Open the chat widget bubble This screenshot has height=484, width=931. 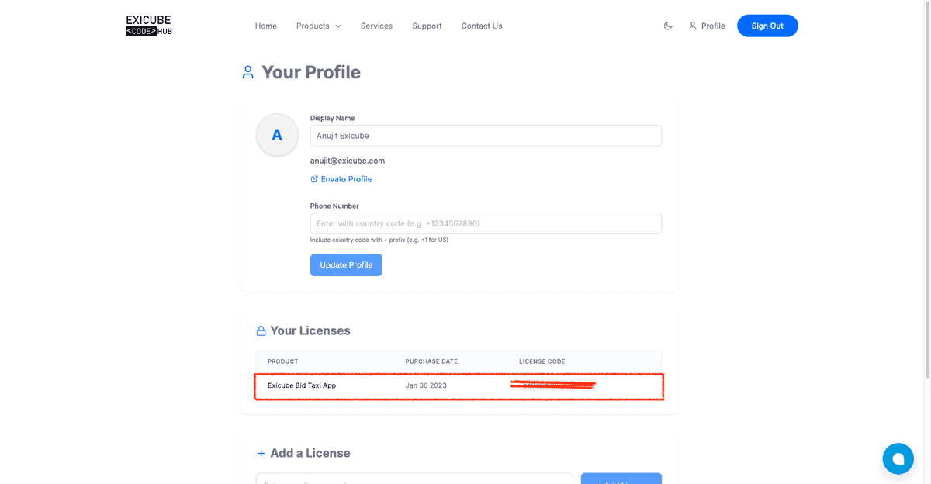pyautogui.click(x=898, y=458)
